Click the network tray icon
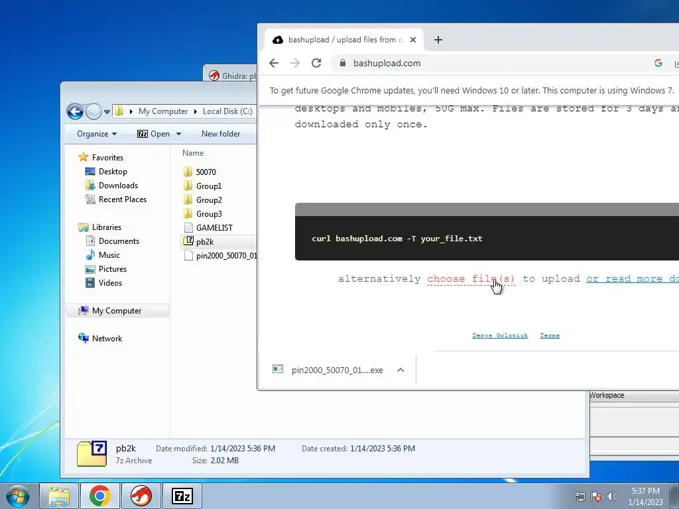This screenshot has width=679, height=509. (580, 496)
